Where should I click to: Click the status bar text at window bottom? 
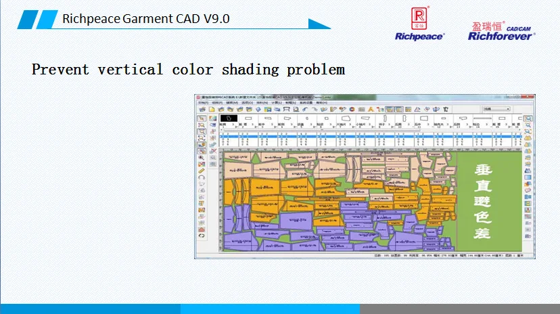pyautogui.click(x=448, y=255)
